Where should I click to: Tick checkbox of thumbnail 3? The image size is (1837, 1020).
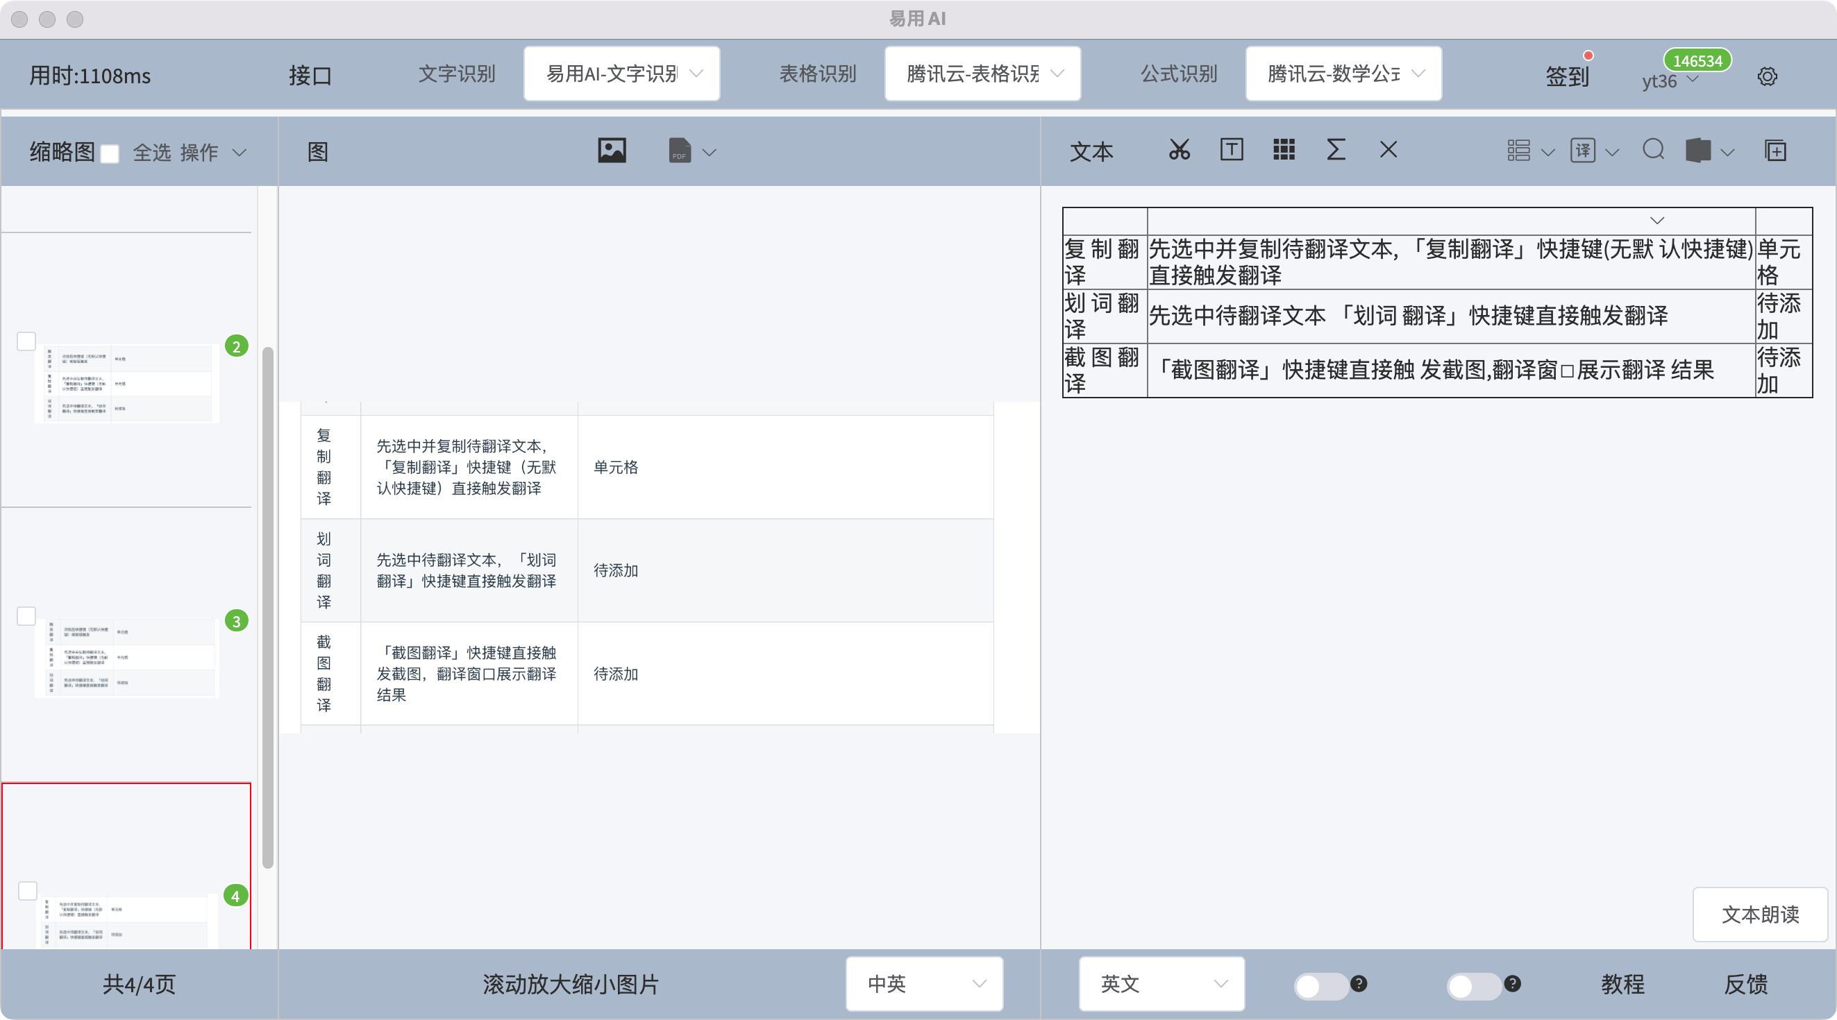26,616
